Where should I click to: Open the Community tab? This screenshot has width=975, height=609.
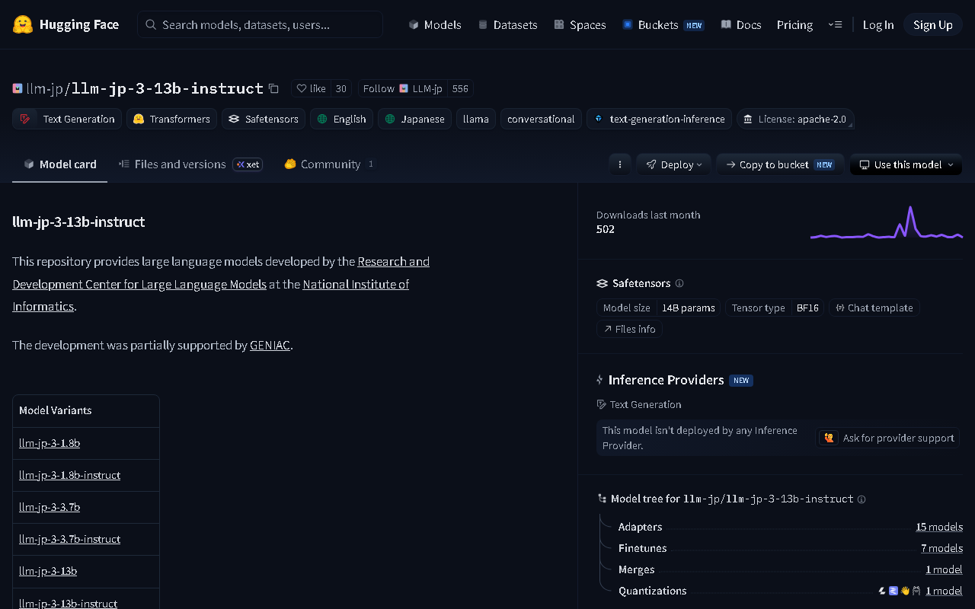coord(329,164)
